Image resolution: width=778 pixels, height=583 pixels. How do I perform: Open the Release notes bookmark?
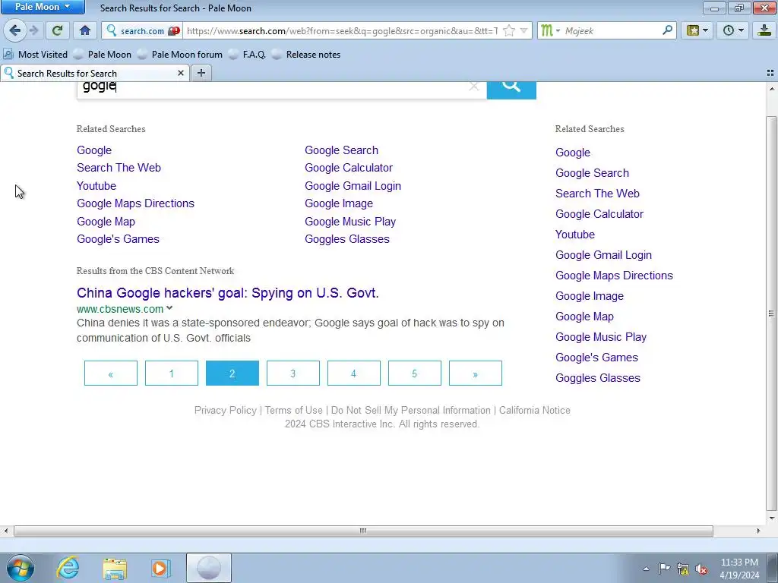click(307, 55)
